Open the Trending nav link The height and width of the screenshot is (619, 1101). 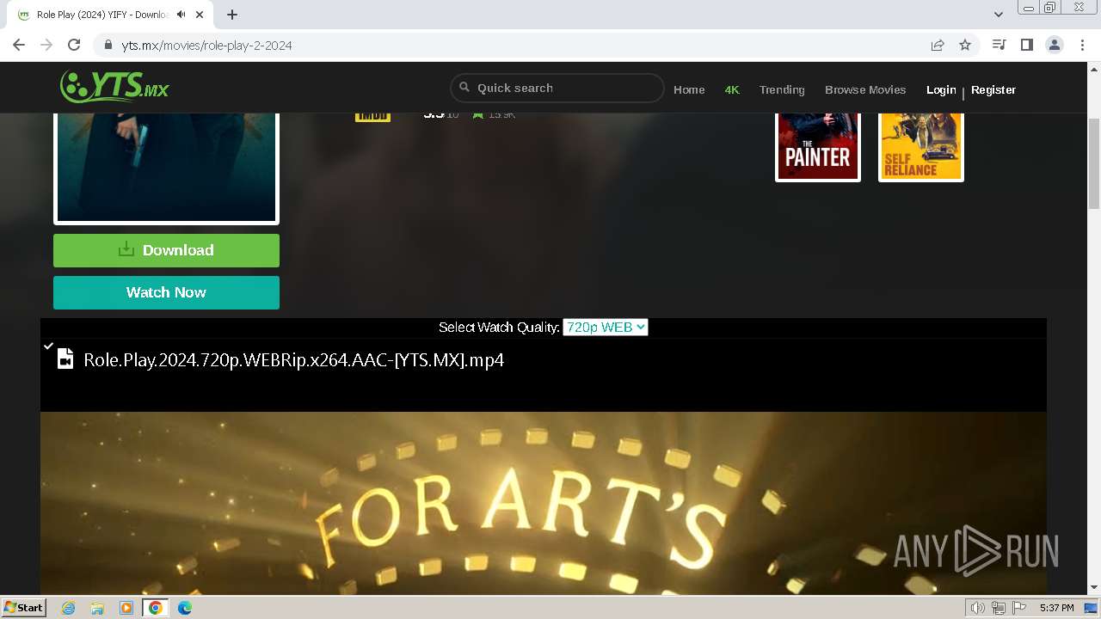(782, 89)
